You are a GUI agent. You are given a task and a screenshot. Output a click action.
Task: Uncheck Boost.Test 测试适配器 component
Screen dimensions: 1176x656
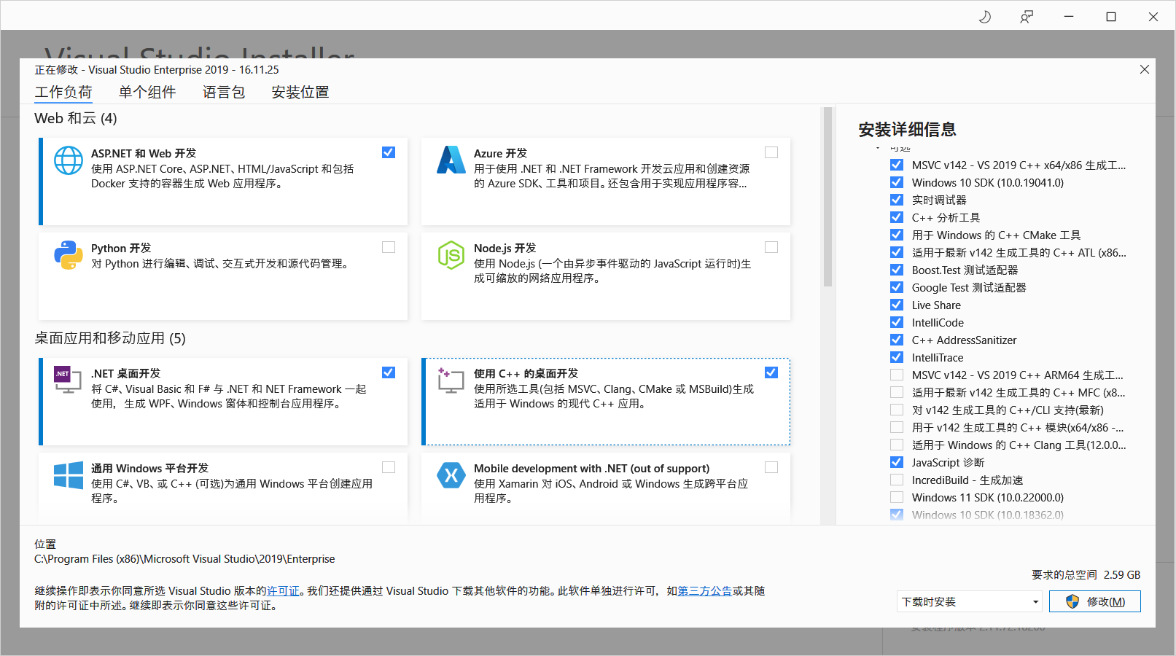[897, 270]
